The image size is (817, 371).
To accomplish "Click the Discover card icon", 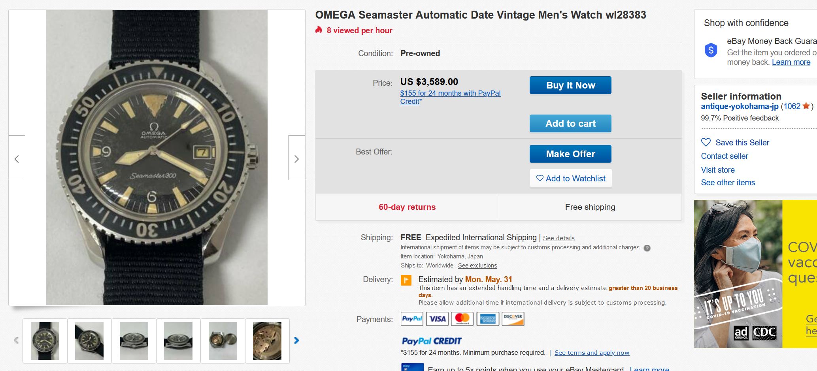I will point(513,319).
